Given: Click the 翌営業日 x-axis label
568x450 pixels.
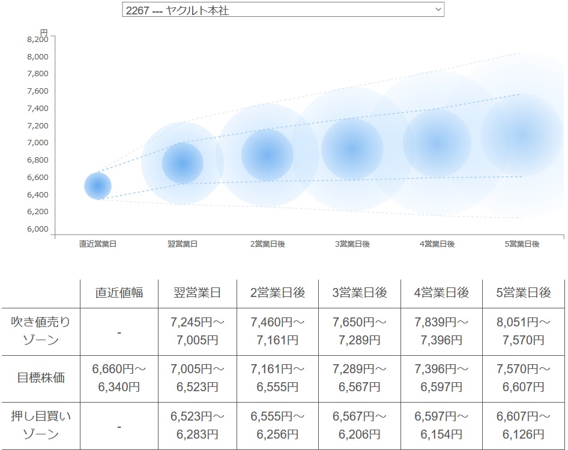Looking at the screenshot, I should pyautogui.click(x=183, y=244).
